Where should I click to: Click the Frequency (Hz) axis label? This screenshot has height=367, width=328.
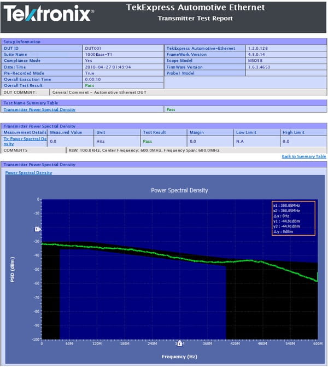179,357
